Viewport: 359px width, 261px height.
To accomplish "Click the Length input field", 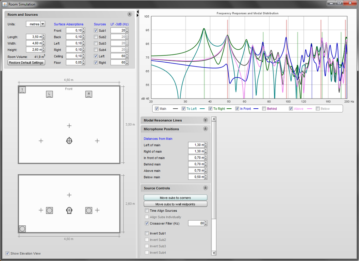I will coord(34,37).
